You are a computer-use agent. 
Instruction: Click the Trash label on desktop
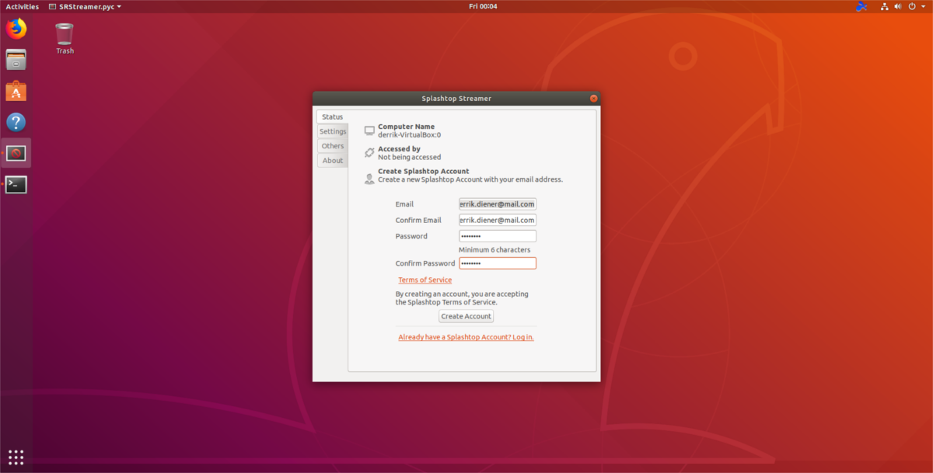[x=65, y=51]
